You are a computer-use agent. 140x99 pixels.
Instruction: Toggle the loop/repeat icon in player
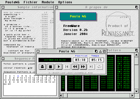99,67
